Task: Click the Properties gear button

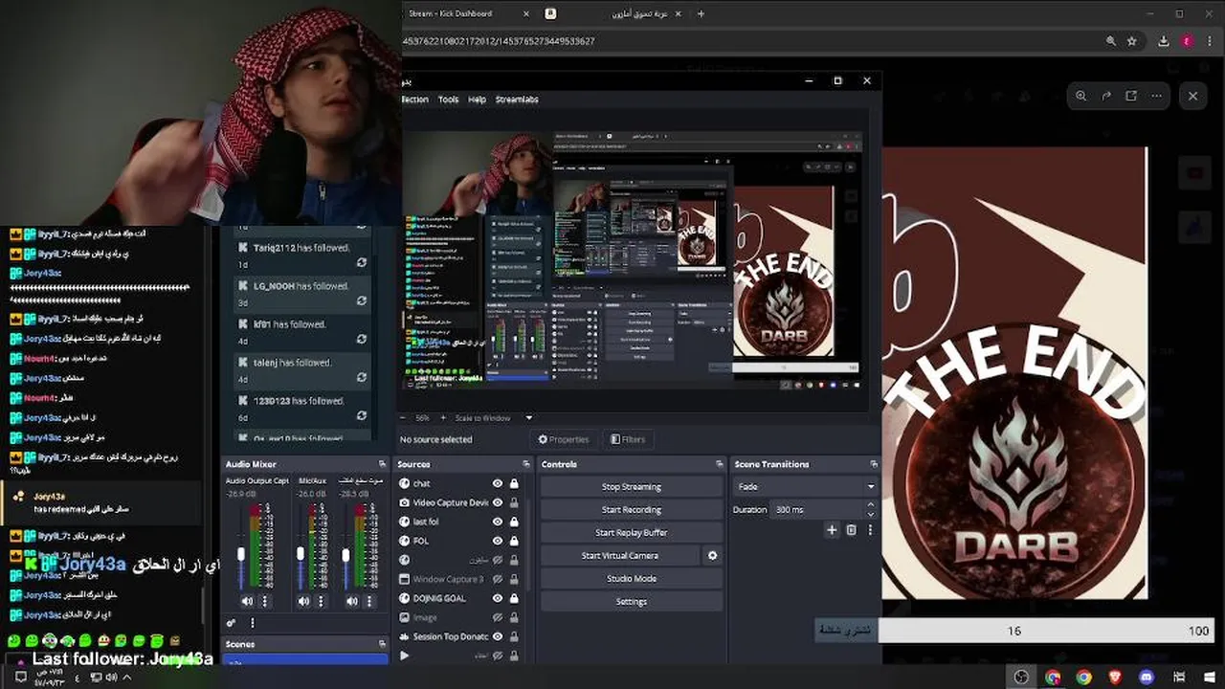Action: coord(564,439)
